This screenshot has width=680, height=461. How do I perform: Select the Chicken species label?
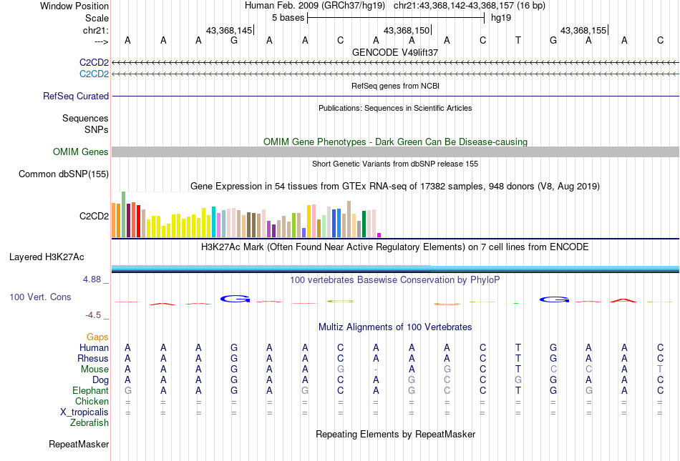click(x=92, y=401)
